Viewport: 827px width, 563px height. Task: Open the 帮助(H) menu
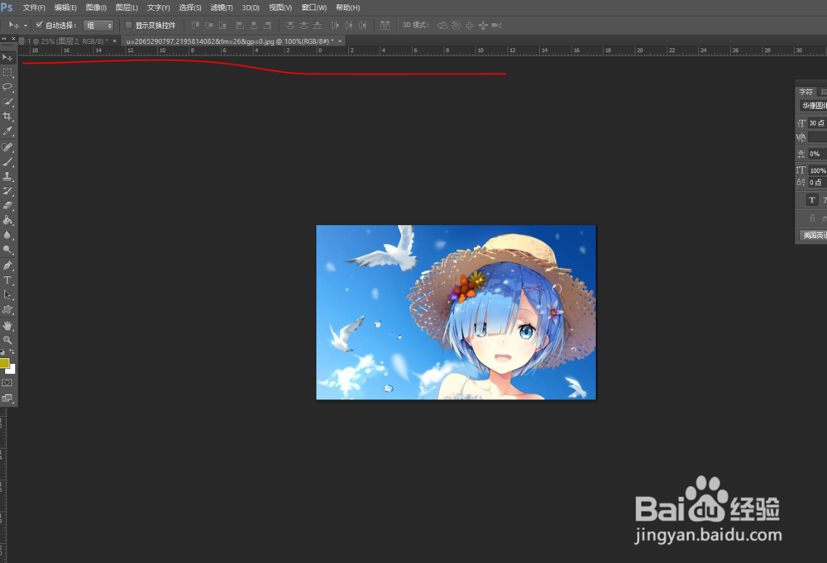pos(347,8)
